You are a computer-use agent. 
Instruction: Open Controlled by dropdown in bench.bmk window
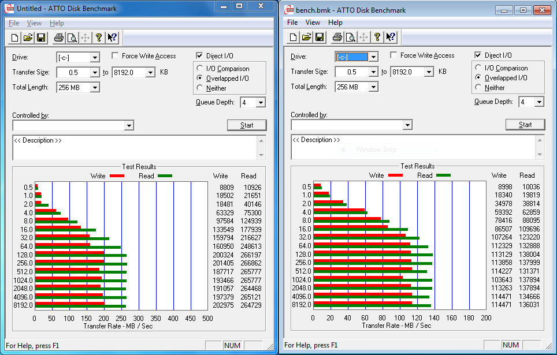(x=407, y=125)
